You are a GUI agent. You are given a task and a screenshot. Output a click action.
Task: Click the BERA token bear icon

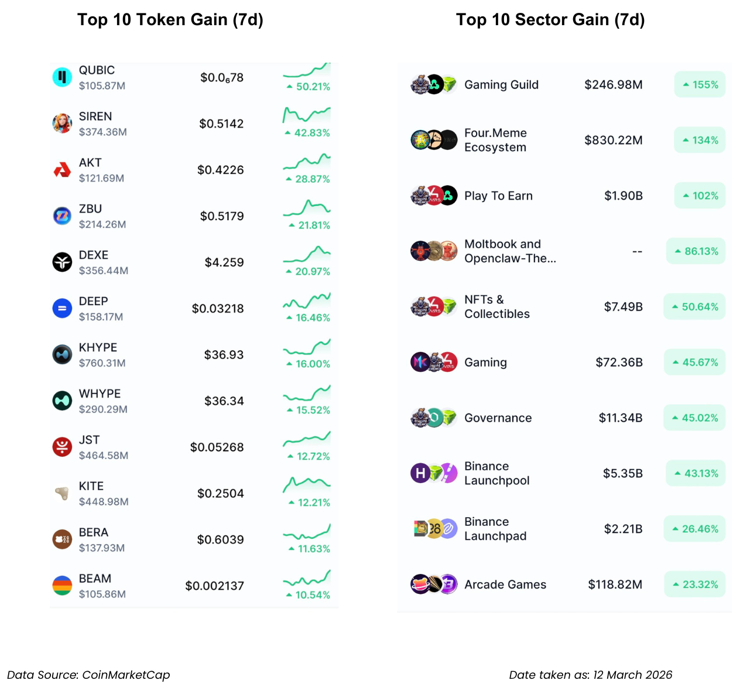62,539
